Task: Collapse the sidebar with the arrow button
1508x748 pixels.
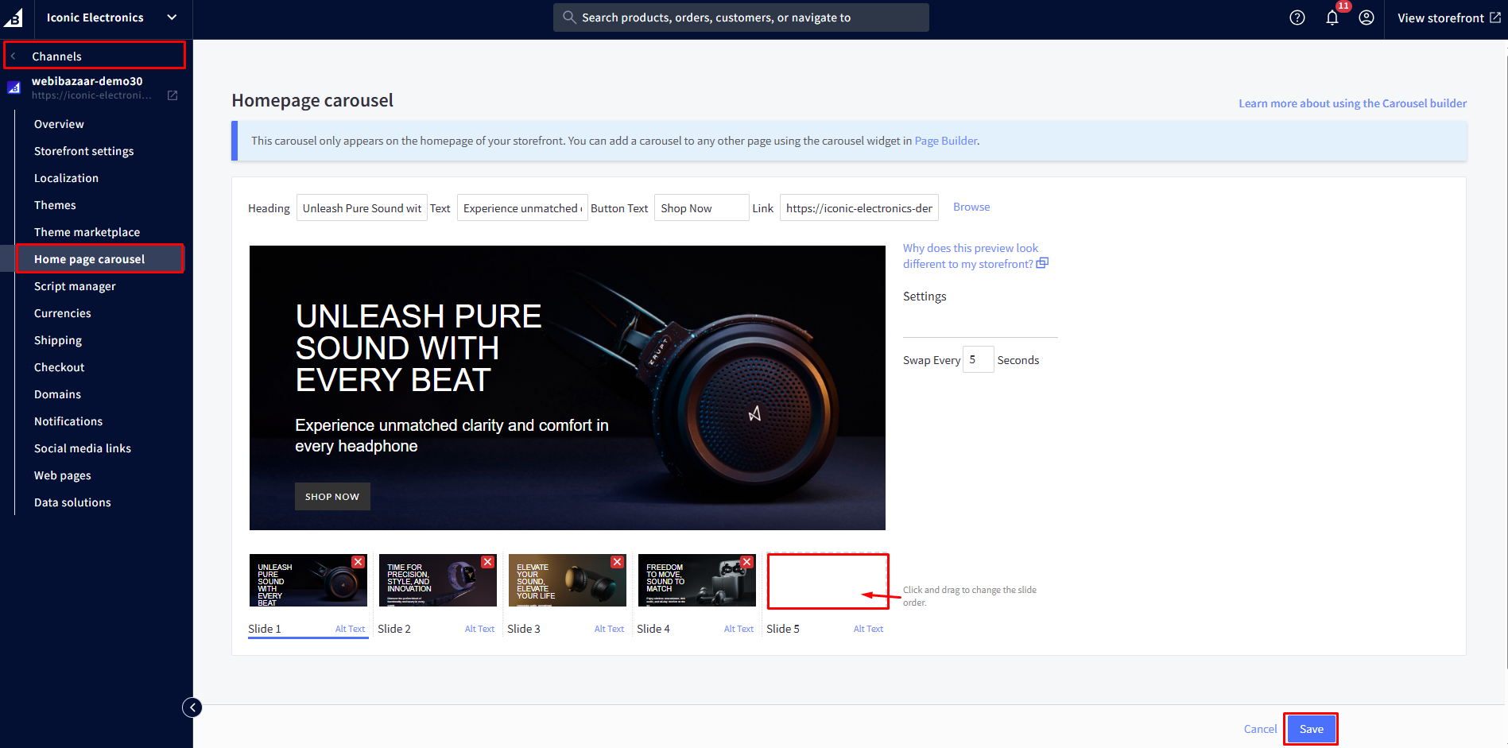Action: click(x=192, y=707)
